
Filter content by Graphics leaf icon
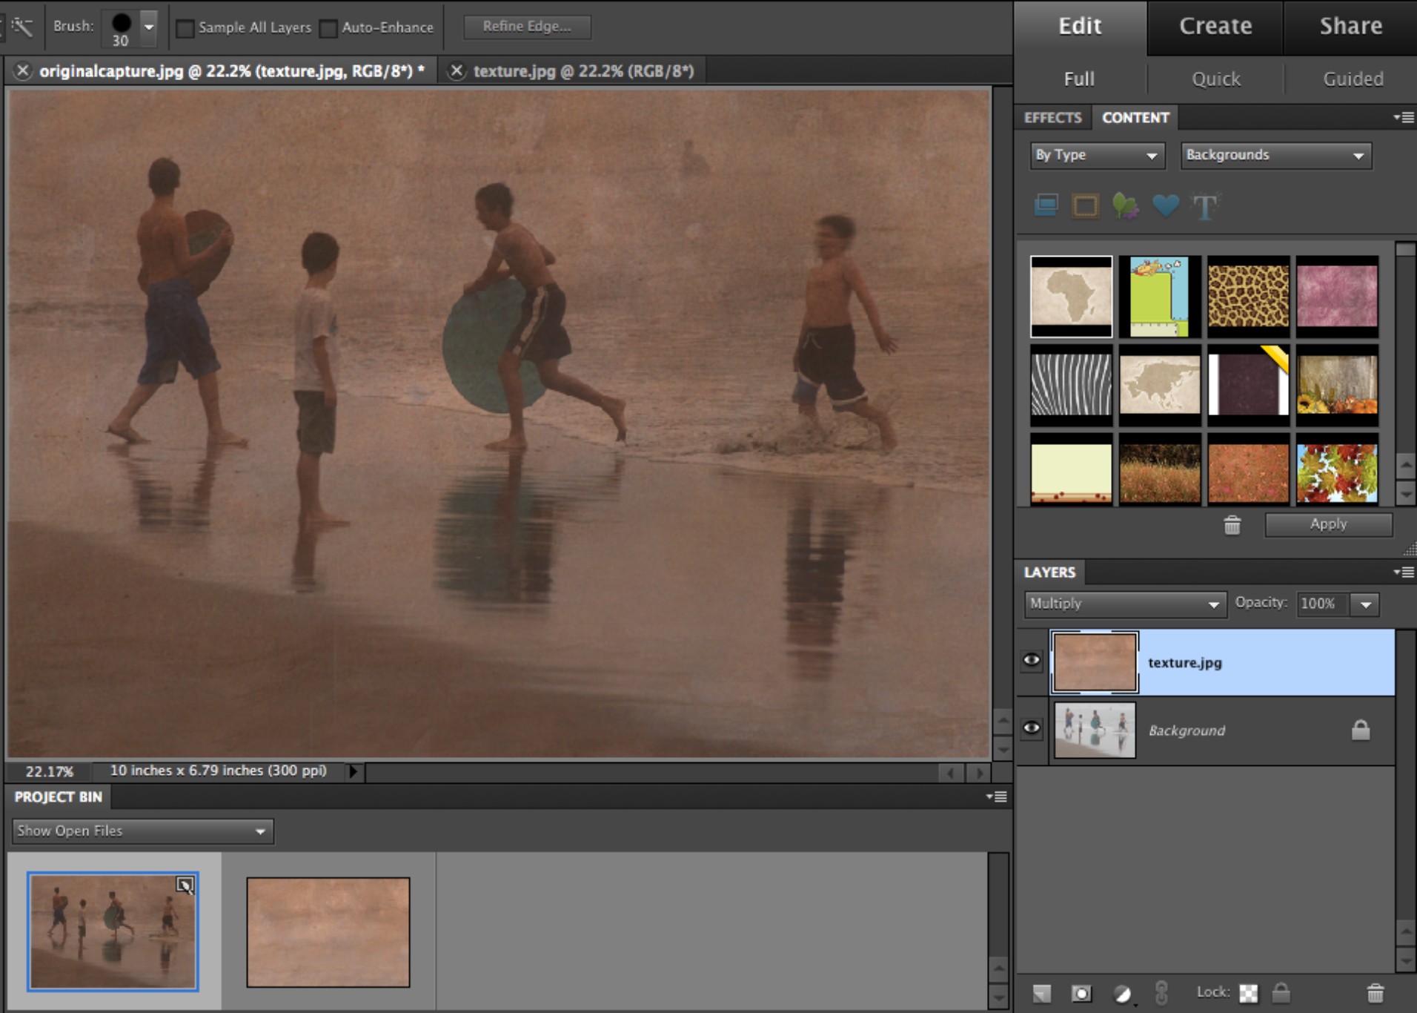pyautogui.click(x=1125, y=205)
